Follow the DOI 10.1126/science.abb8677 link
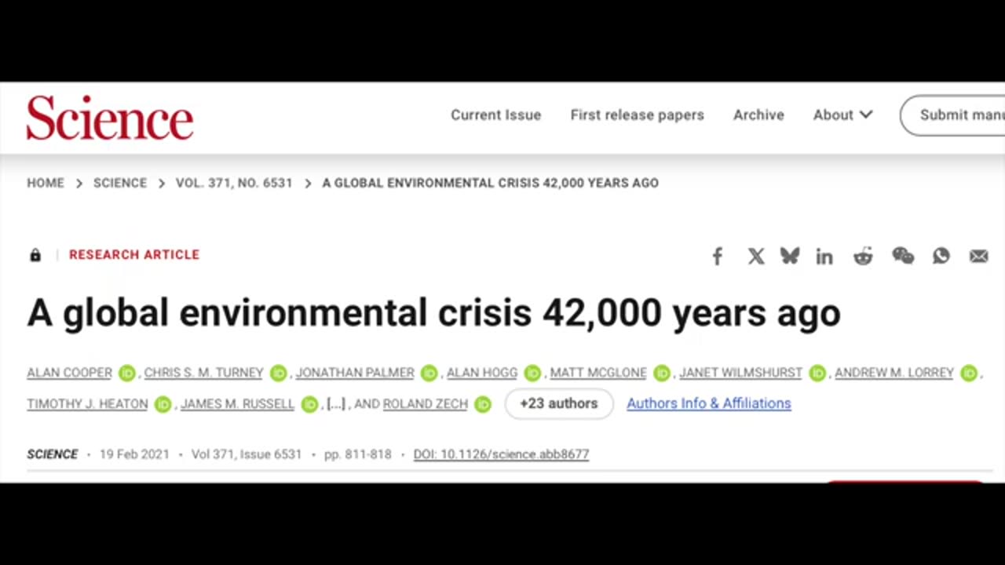 pyautogui.click(x=501, y=454)
